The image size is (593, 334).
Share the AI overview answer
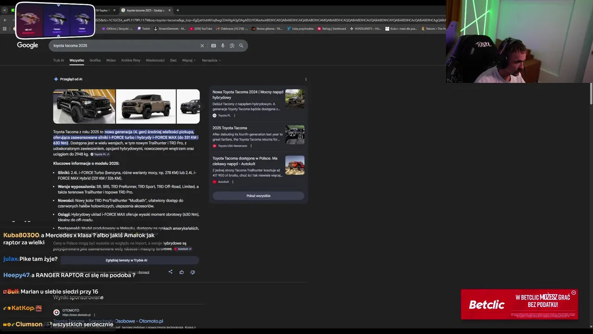pos(170,272)
